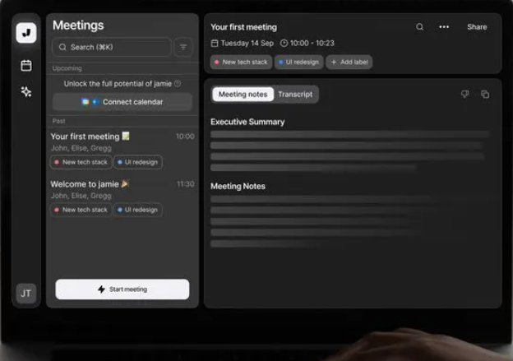Viewport: 513px width, 361px height.
Task: Click the Search meetings field
Action: tap(112, 47)
